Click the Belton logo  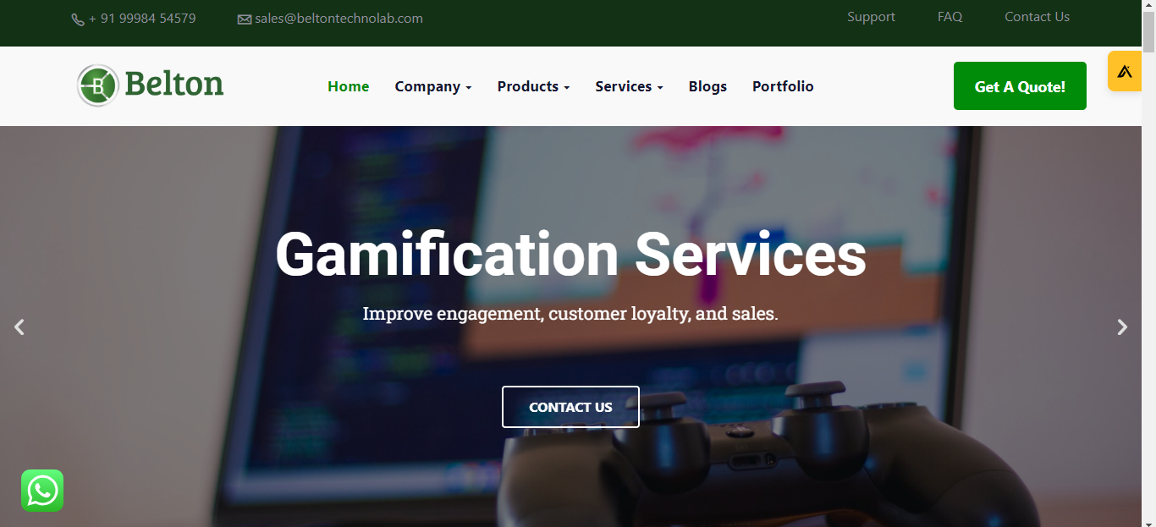coord(151,85)
